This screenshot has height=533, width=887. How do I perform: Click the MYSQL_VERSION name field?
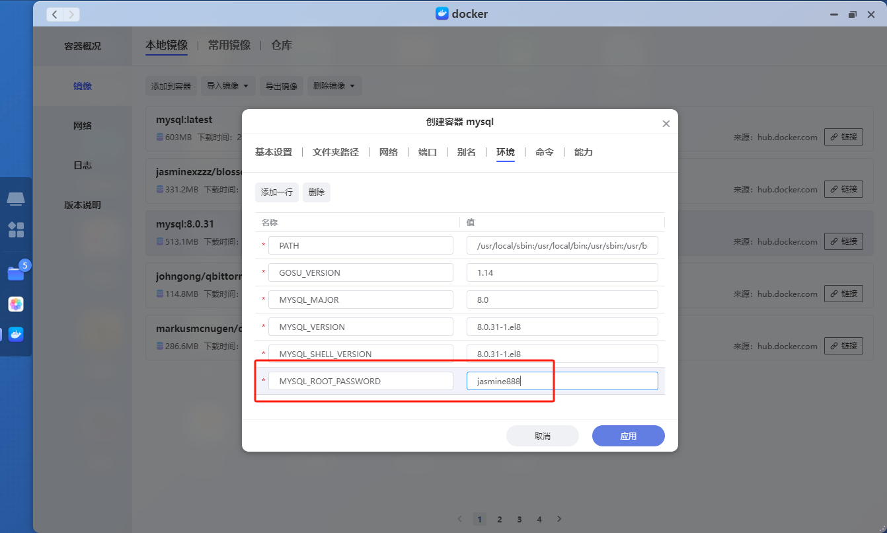361,327
